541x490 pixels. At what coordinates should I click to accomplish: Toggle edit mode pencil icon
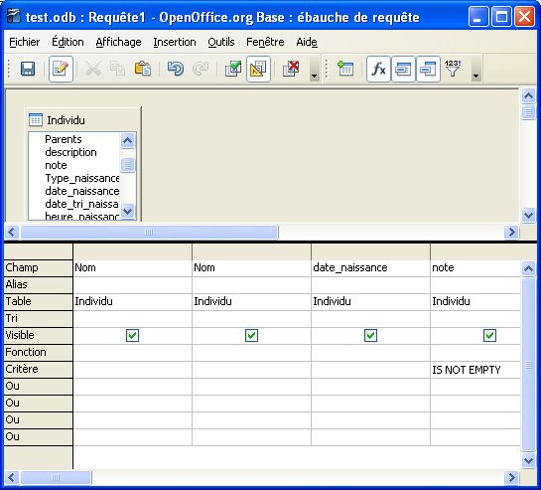coord(61,69)
